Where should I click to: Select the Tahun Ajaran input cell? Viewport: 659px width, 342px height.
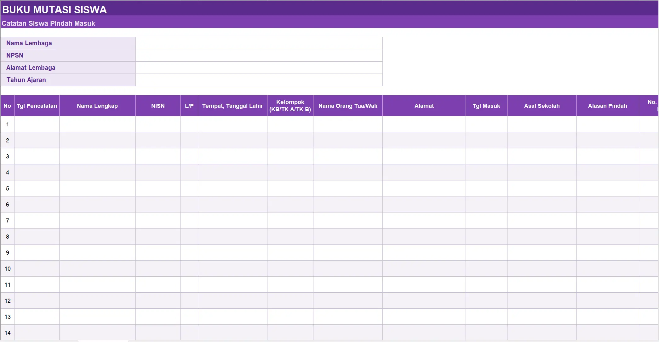click(x=259, y=80)
